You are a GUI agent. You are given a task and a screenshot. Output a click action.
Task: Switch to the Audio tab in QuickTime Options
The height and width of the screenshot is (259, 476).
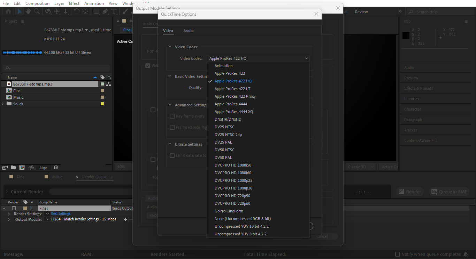(x=189, y=31)
